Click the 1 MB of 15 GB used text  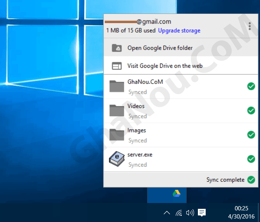tap(131, 31)
